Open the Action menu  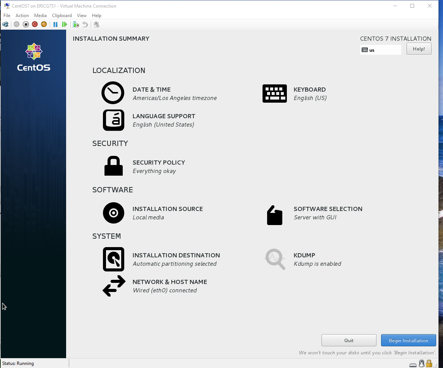point(22,16)
